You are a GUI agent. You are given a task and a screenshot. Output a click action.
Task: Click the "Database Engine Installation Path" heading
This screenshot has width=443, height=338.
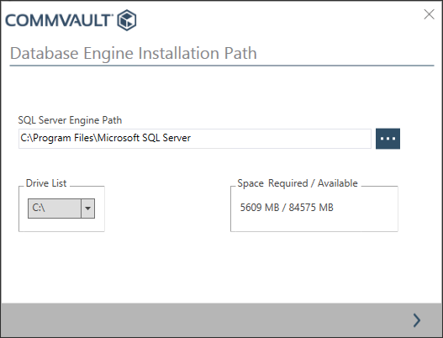point(134,53)
